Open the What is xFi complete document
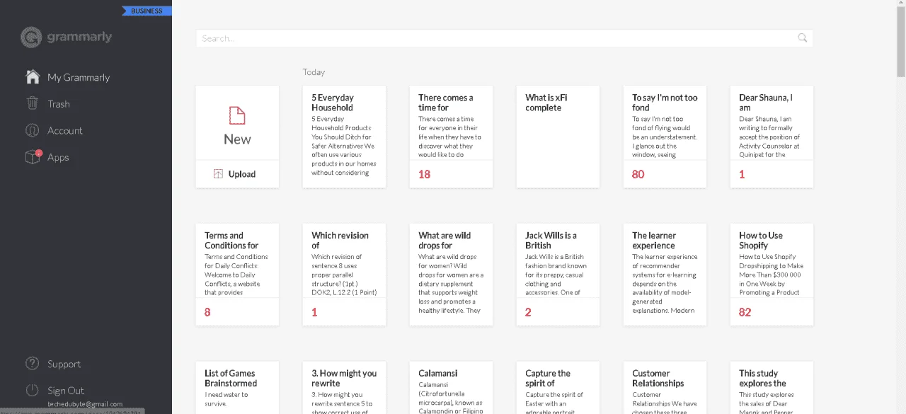This screenshot has width=906, height=414. coord(558,137)
